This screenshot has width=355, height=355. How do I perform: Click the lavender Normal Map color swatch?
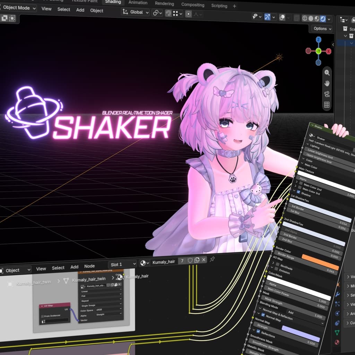click(301, 334)
